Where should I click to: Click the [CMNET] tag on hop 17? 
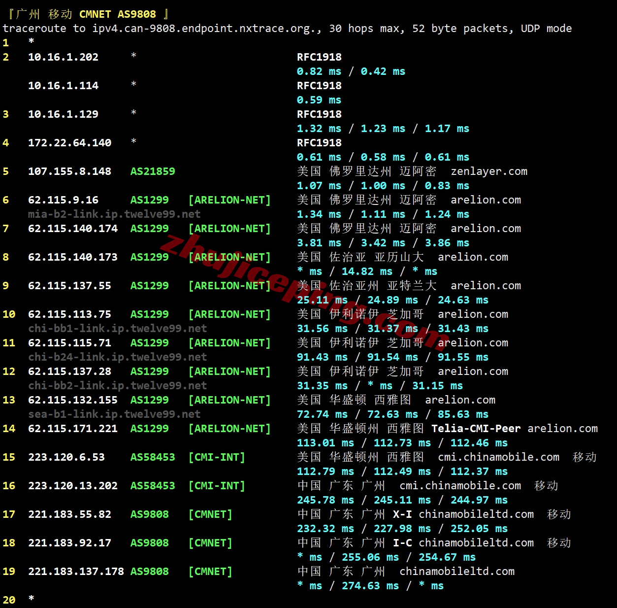coord(210,514)
